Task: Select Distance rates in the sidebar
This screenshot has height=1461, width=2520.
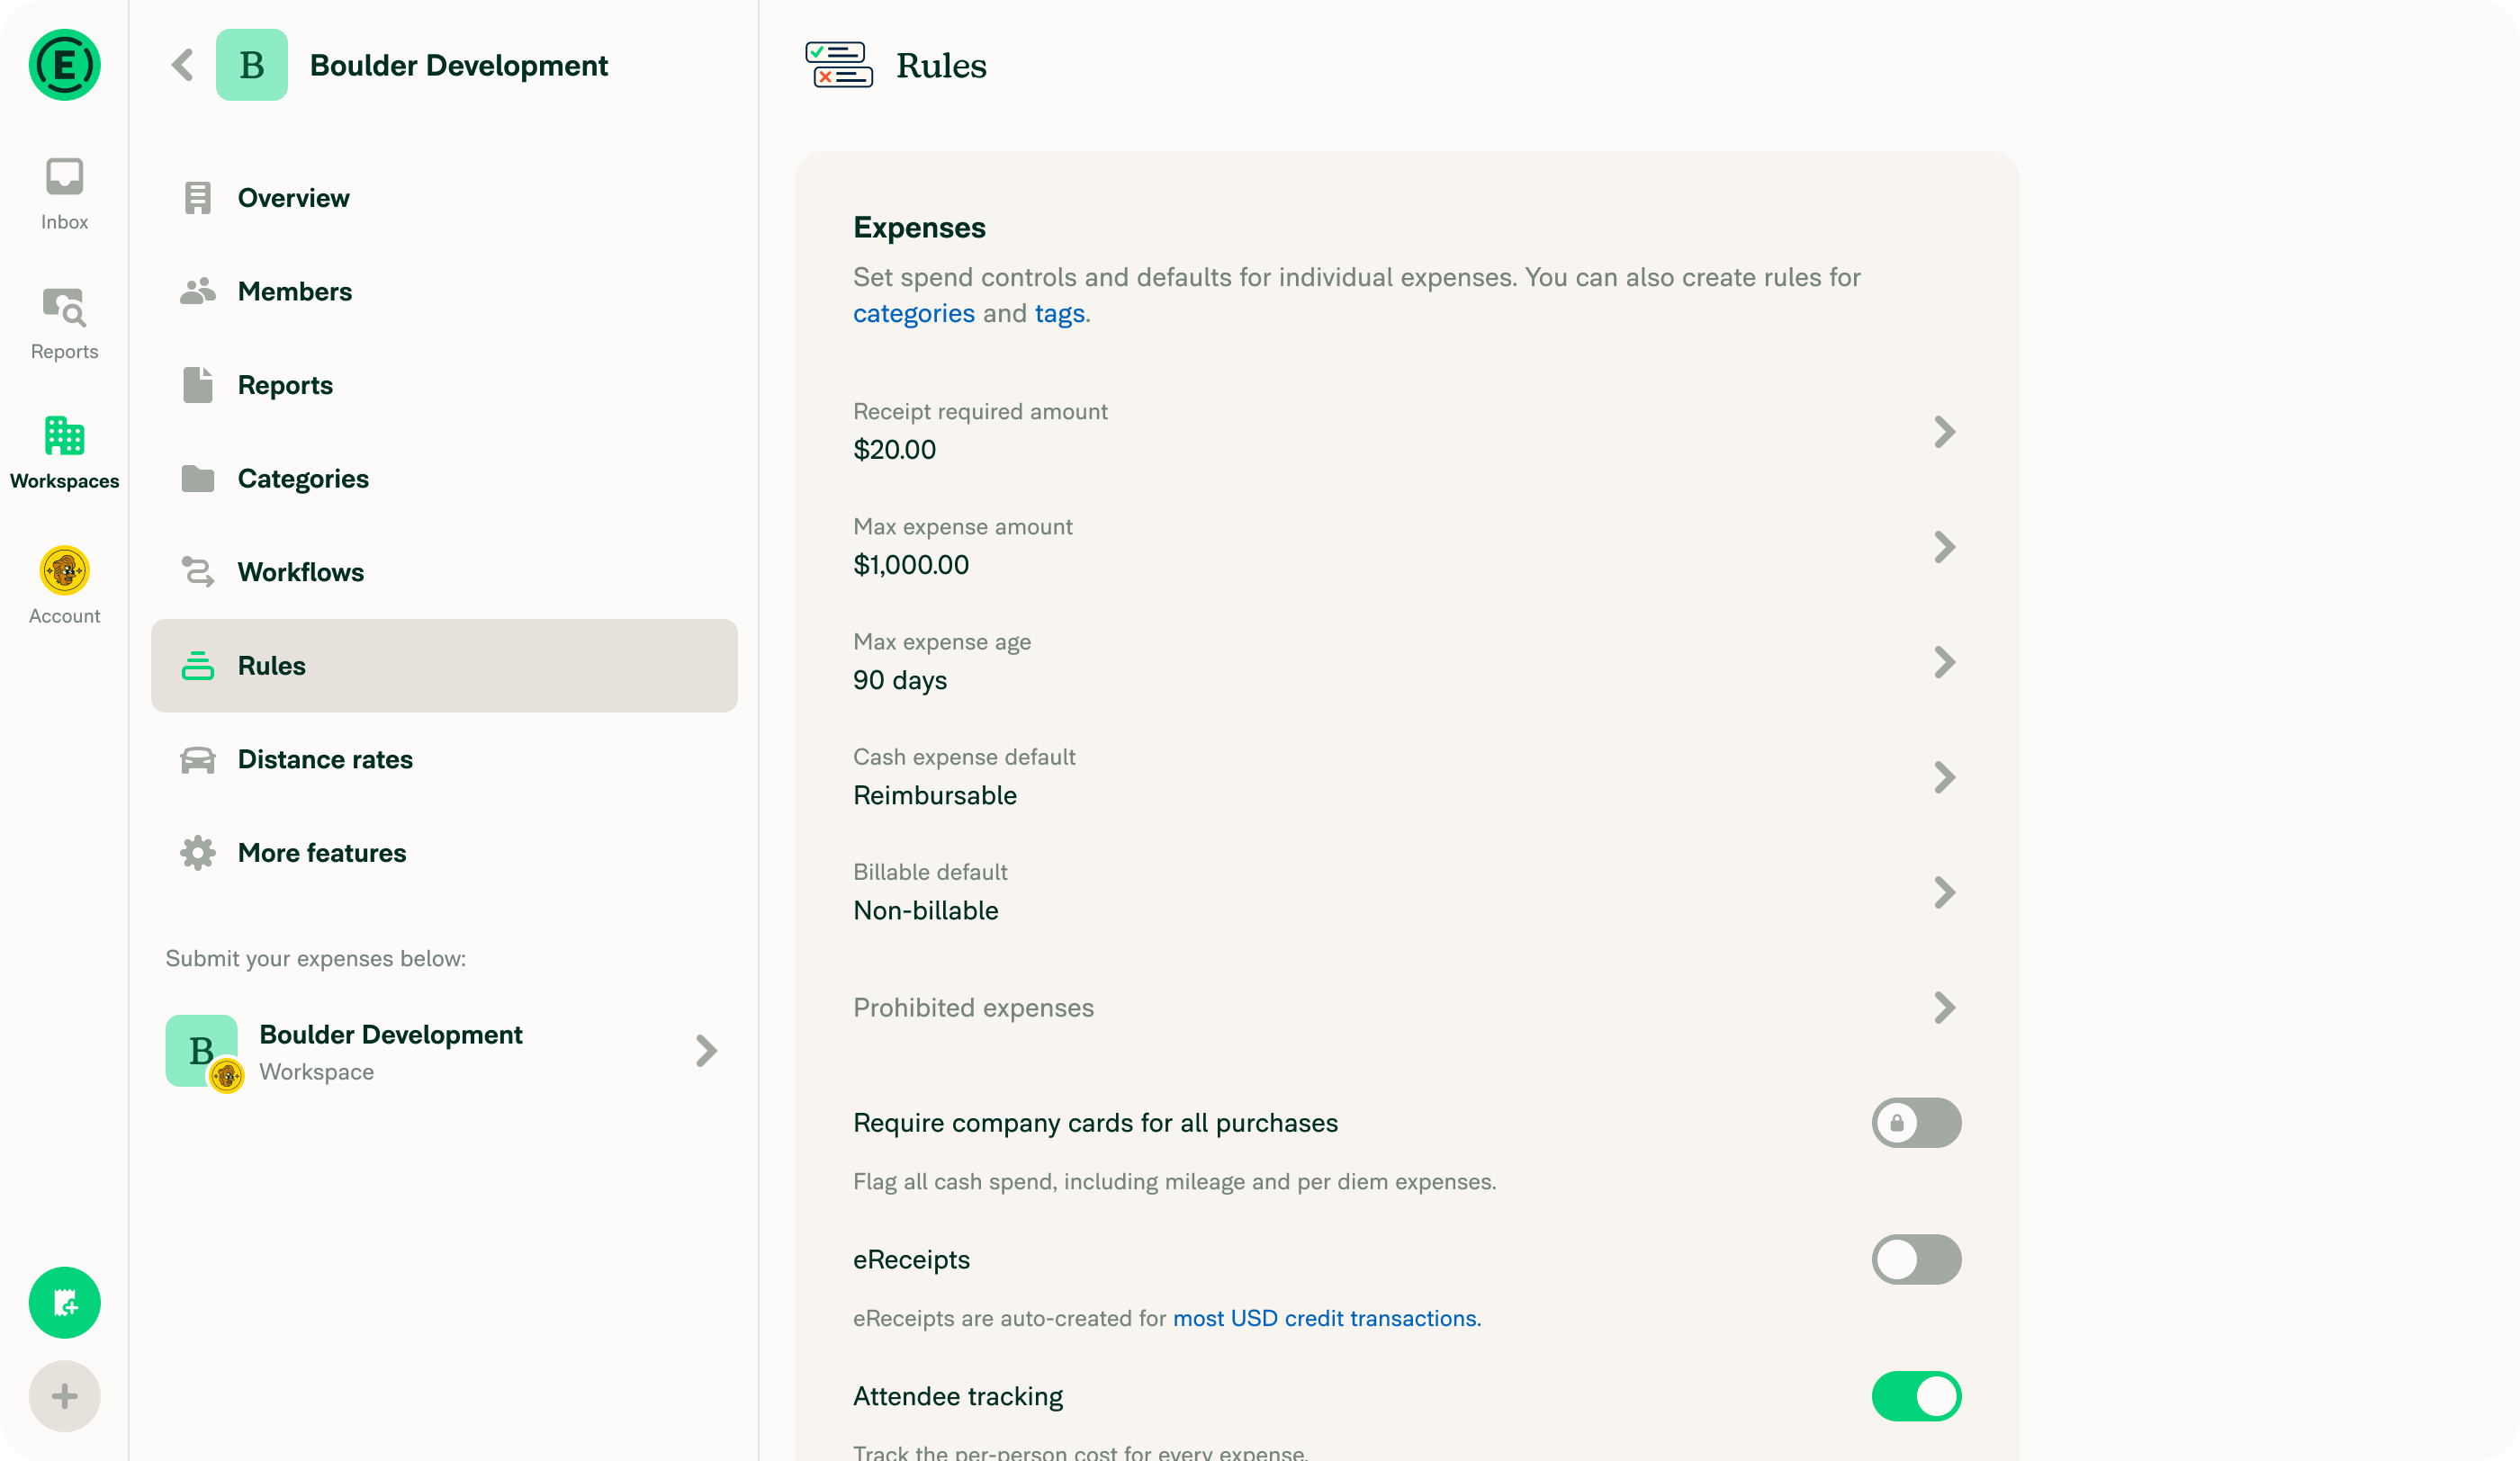Action: pos(324,758)
